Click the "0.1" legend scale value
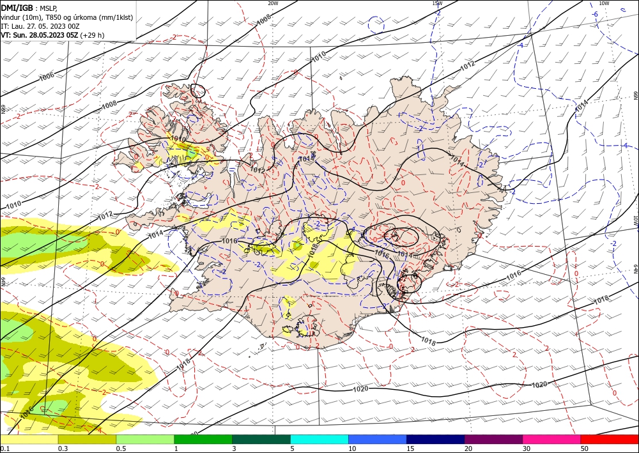Image resolution: width=639 pixels, height=453 pixels. point(4,449)
